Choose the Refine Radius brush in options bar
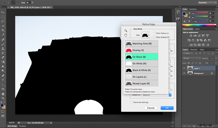This screenshot has height=128, width=218. pos(13,3)
